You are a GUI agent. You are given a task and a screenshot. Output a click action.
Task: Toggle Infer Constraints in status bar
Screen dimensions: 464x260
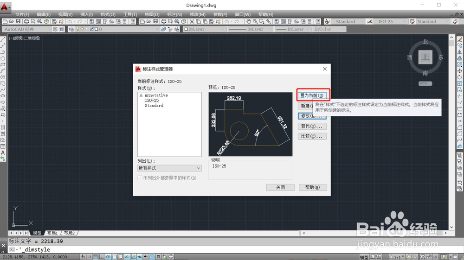click(83, 257)
